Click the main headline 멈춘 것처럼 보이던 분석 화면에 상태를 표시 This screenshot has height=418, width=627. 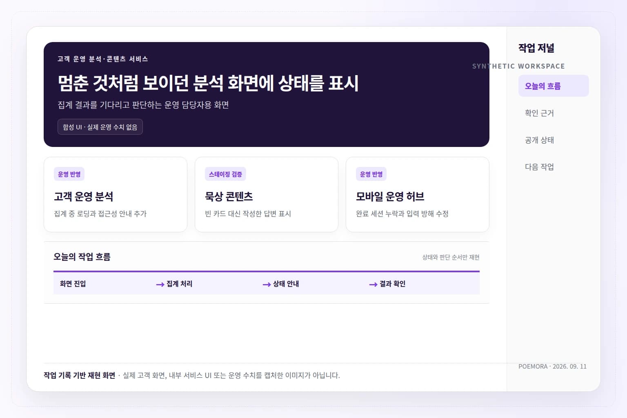(x=208, y=83)
